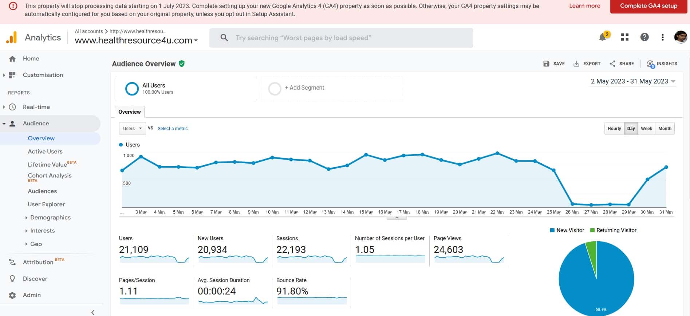Click the red warning alert icon
This screenshot has width=690, height=316.
point(13,6)
